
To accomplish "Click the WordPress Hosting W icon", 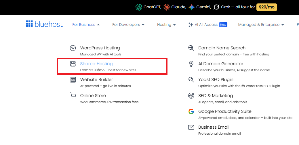I will pos(73,48).
